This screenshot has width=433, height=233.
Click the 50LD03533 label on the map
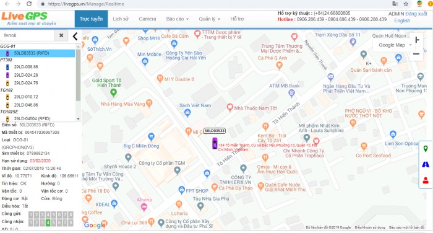215,131
